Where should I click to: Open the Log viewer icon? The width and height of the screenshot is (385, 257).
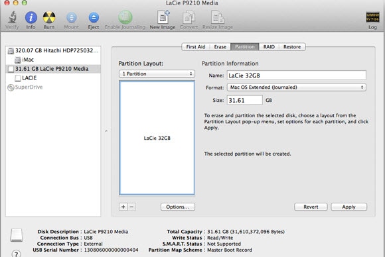point(372,17)
